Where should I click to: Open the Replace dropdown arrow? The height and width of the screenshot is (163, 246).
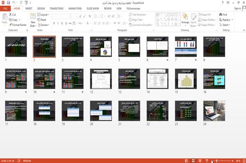[232, 20]
